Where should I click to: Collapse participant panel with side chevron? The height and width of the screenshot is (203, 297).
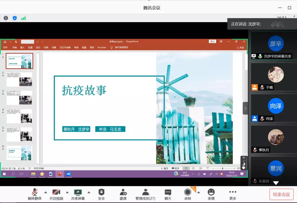click(x=245, y=108)
